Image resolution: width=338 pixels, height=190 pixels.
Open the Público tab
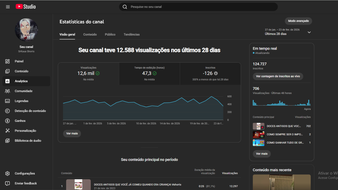(x=110, y=35)
